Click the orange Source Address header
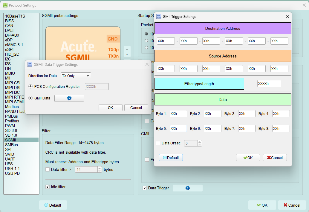 click(223, 56)
